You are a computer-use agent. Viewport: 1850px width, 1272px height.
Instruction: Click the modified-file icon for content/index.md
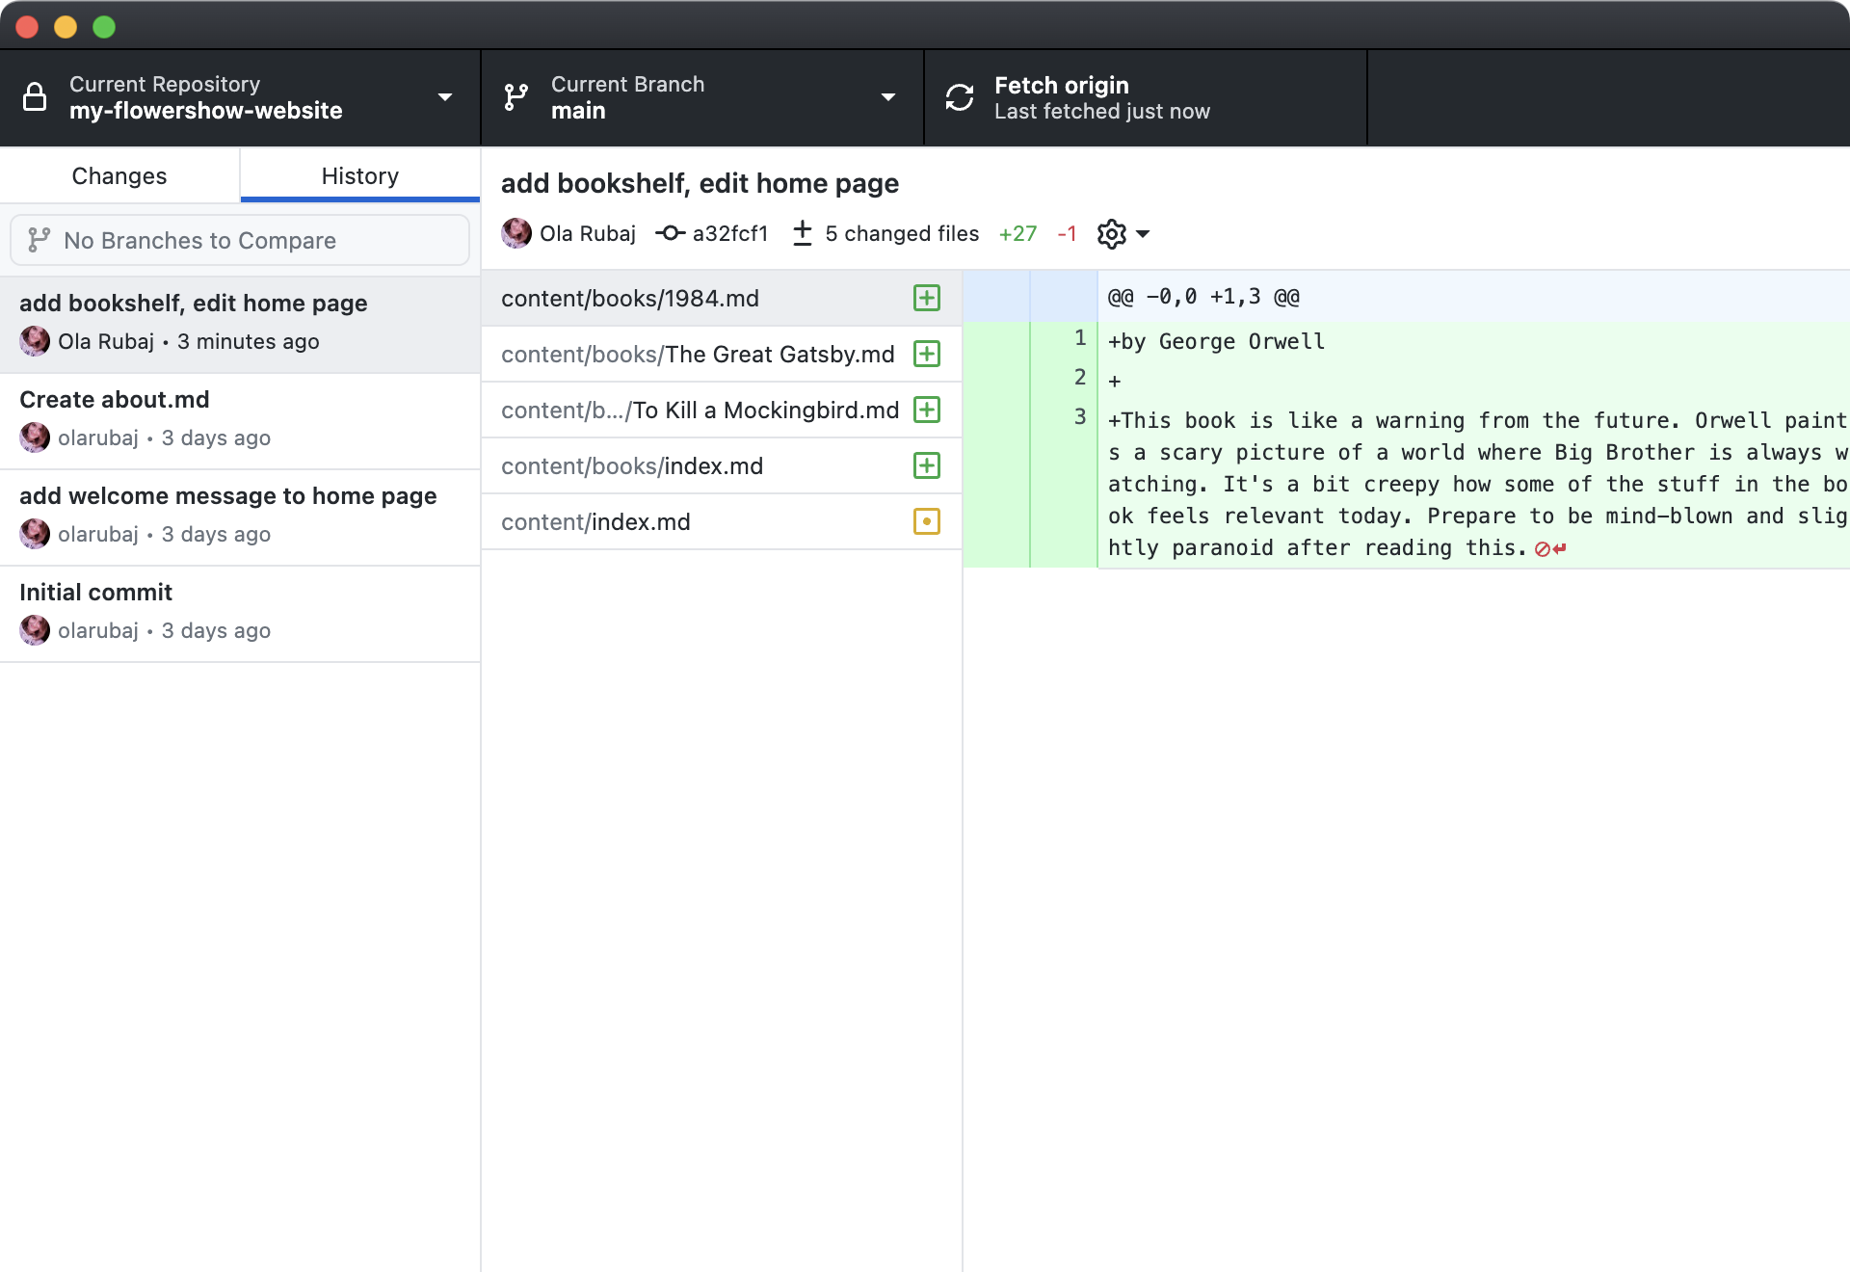926,521
